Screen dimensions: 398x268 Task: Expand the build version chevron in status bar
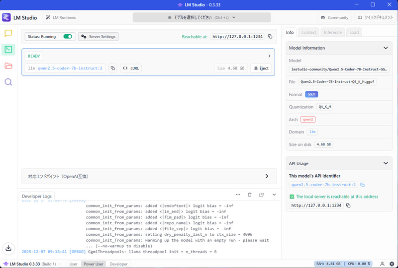[60, 264]
